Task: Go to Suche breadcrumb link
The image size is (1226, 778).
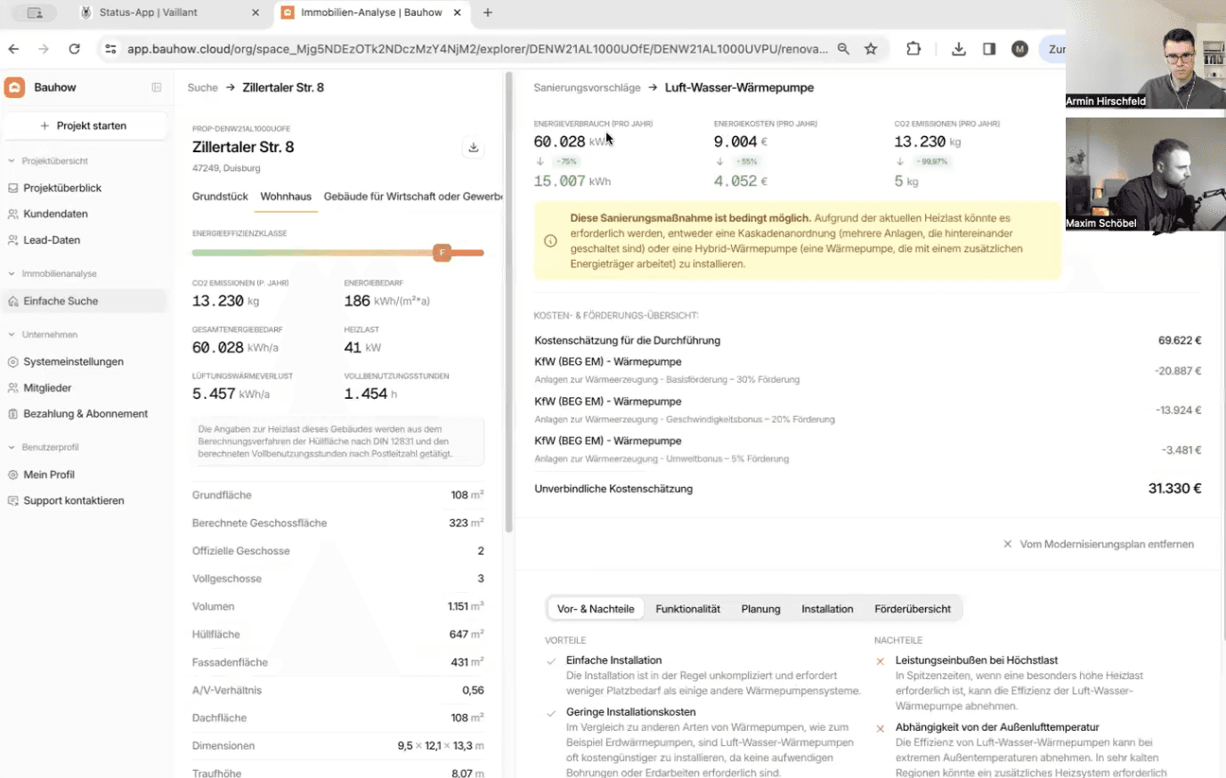Action: (x=203, y=87)
